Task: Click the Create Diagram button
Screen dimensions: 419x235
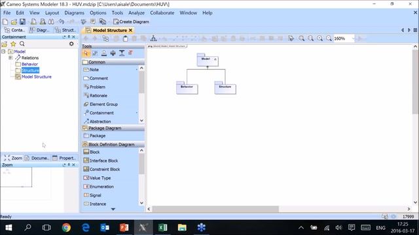Action: (131, 22)
